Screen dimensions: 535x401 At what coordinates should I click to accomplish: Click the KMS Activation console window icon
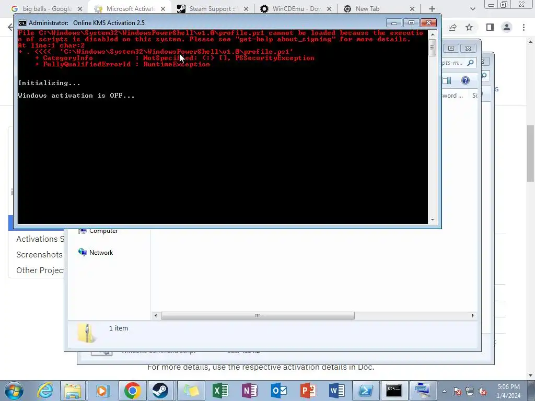click(22, 23)
